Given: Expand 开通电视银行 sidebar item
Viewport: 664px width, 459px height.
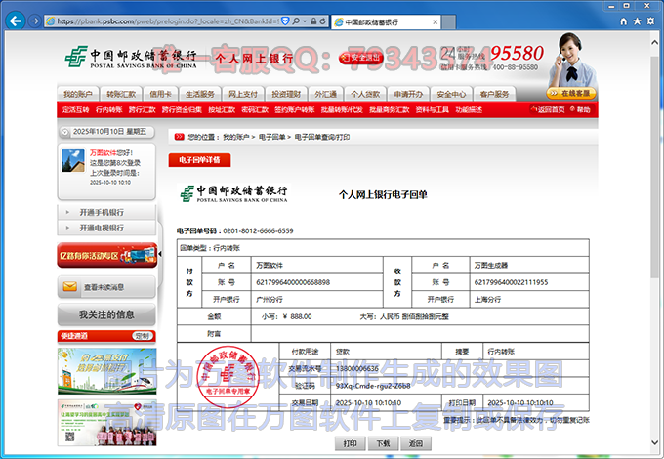Looking at the screenshot, I should pos(102,228).
